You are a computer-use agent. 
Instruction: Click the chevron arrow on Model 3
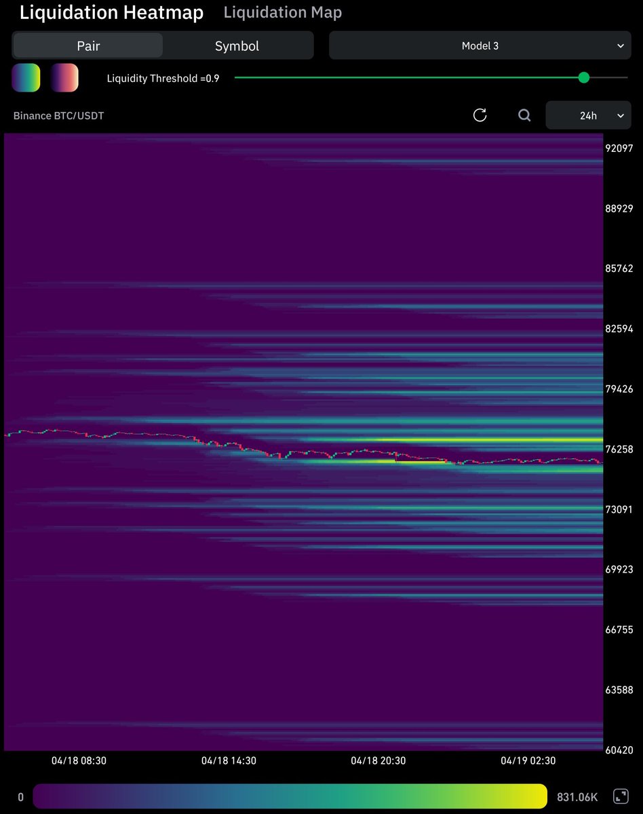(620, 46)
